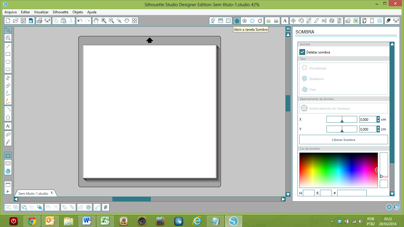
Task: Switch to Sem título-1.studio tab
Action: pyautogui.click(x=33, y=193)
